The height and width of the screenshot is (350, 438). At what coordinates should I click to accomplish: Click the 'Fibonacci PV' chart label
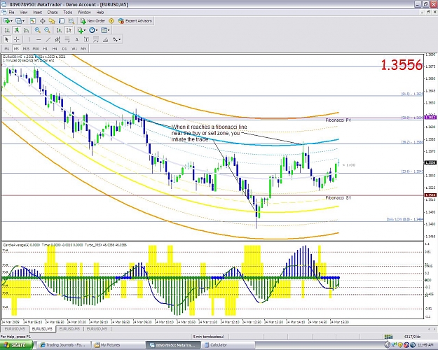point(338,120)
